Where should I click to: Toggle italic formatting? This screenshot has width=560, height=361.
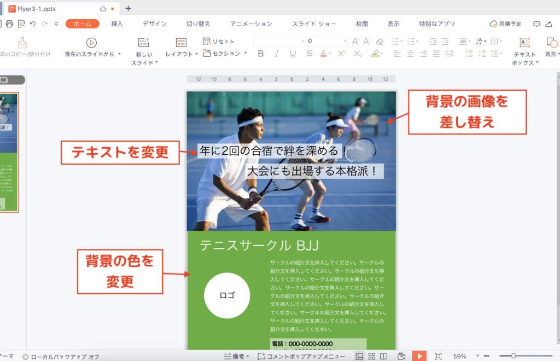(276, 53)
